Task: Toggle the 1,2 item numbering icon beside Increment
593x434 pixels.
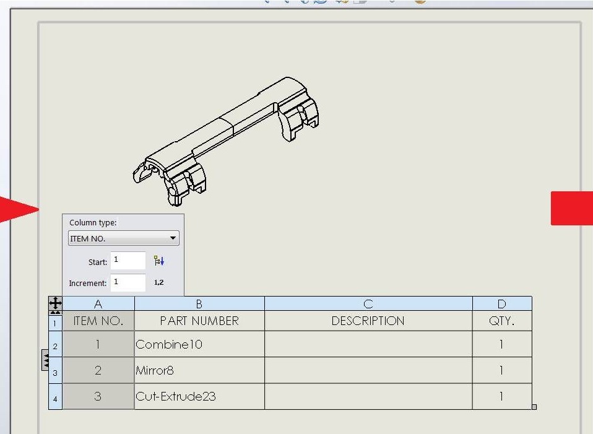Action: point(159,282)
